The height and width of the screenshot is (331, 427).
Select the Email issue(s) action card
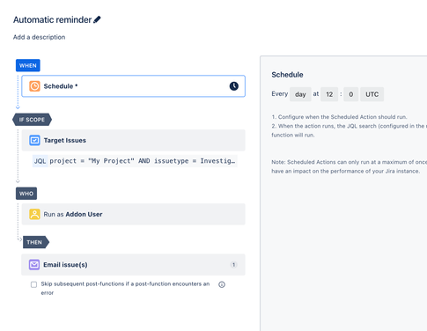[x=133, y=265]
